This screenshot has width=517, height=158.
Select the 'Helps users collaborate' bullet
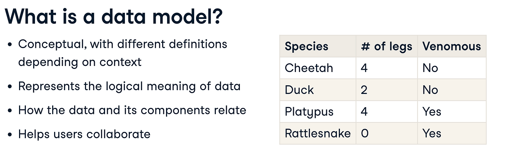(84, 134)
